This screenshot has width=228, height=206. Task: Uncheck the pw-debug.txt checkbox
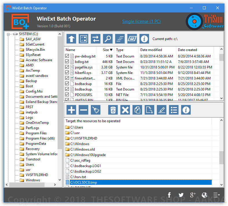click(x=67, y=56)
